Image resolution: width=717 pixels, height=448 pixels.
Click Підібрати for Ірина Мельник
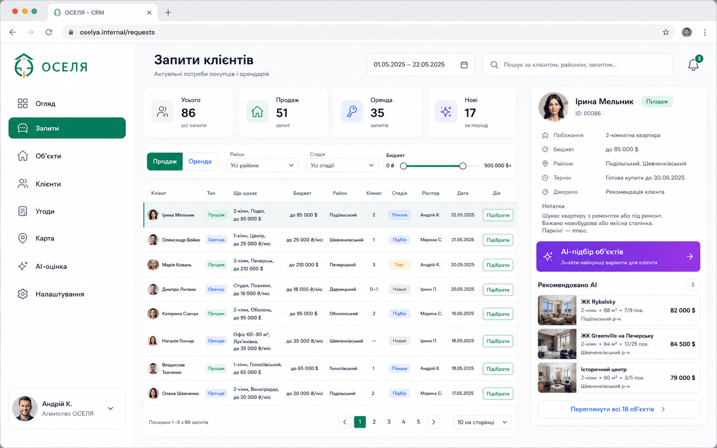[498, 215]
